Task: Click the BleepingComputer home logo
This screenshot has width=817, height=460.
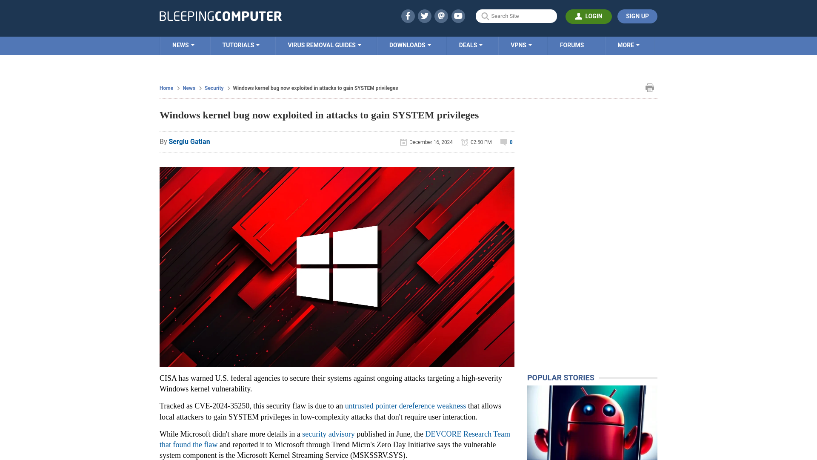Action: pos(220,16)
